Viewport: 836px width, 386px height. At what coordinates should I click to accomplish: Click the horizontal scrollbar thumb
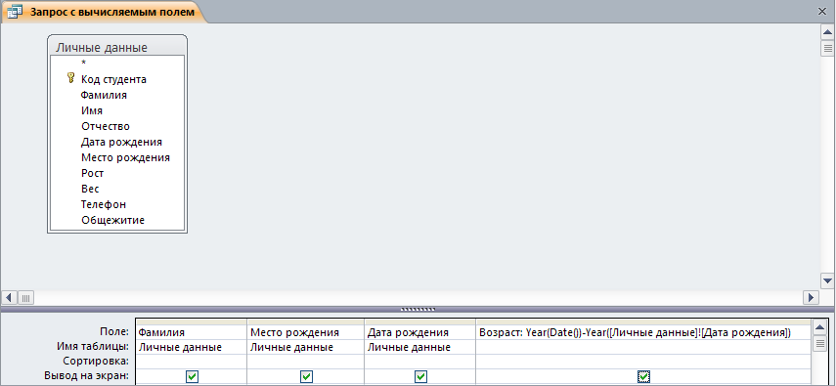pyautogui.click(x=26, y=297)
